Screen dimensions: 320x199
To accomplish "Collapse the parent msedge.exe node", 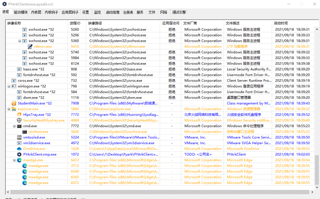I will pos(14,160).
